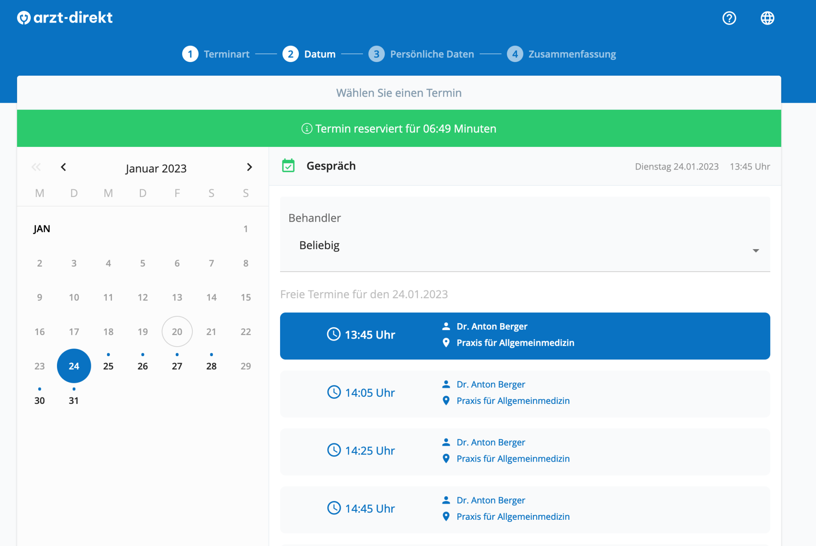
Task: Click January 28 date cell
Action: pyautogui.click(x=211, y=366)
